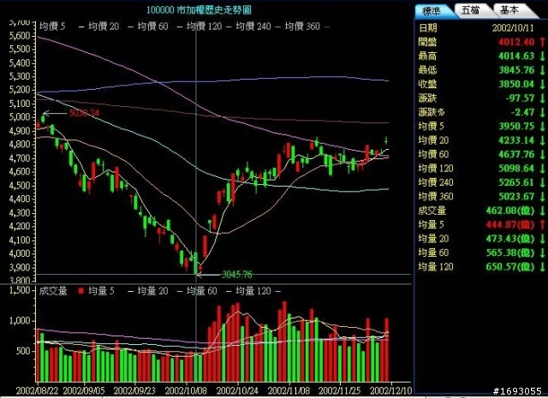Click the green down arrow beside 650.57(億)
Image resolution: width=548 pixels, height=398 pixels.
pyautogui.click(x=542, y=266)
